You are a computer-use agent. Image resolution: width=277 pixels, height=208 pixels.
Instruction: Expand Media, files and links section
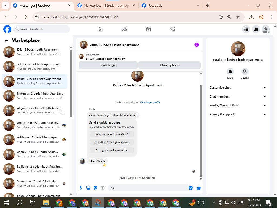click(238, 105)
